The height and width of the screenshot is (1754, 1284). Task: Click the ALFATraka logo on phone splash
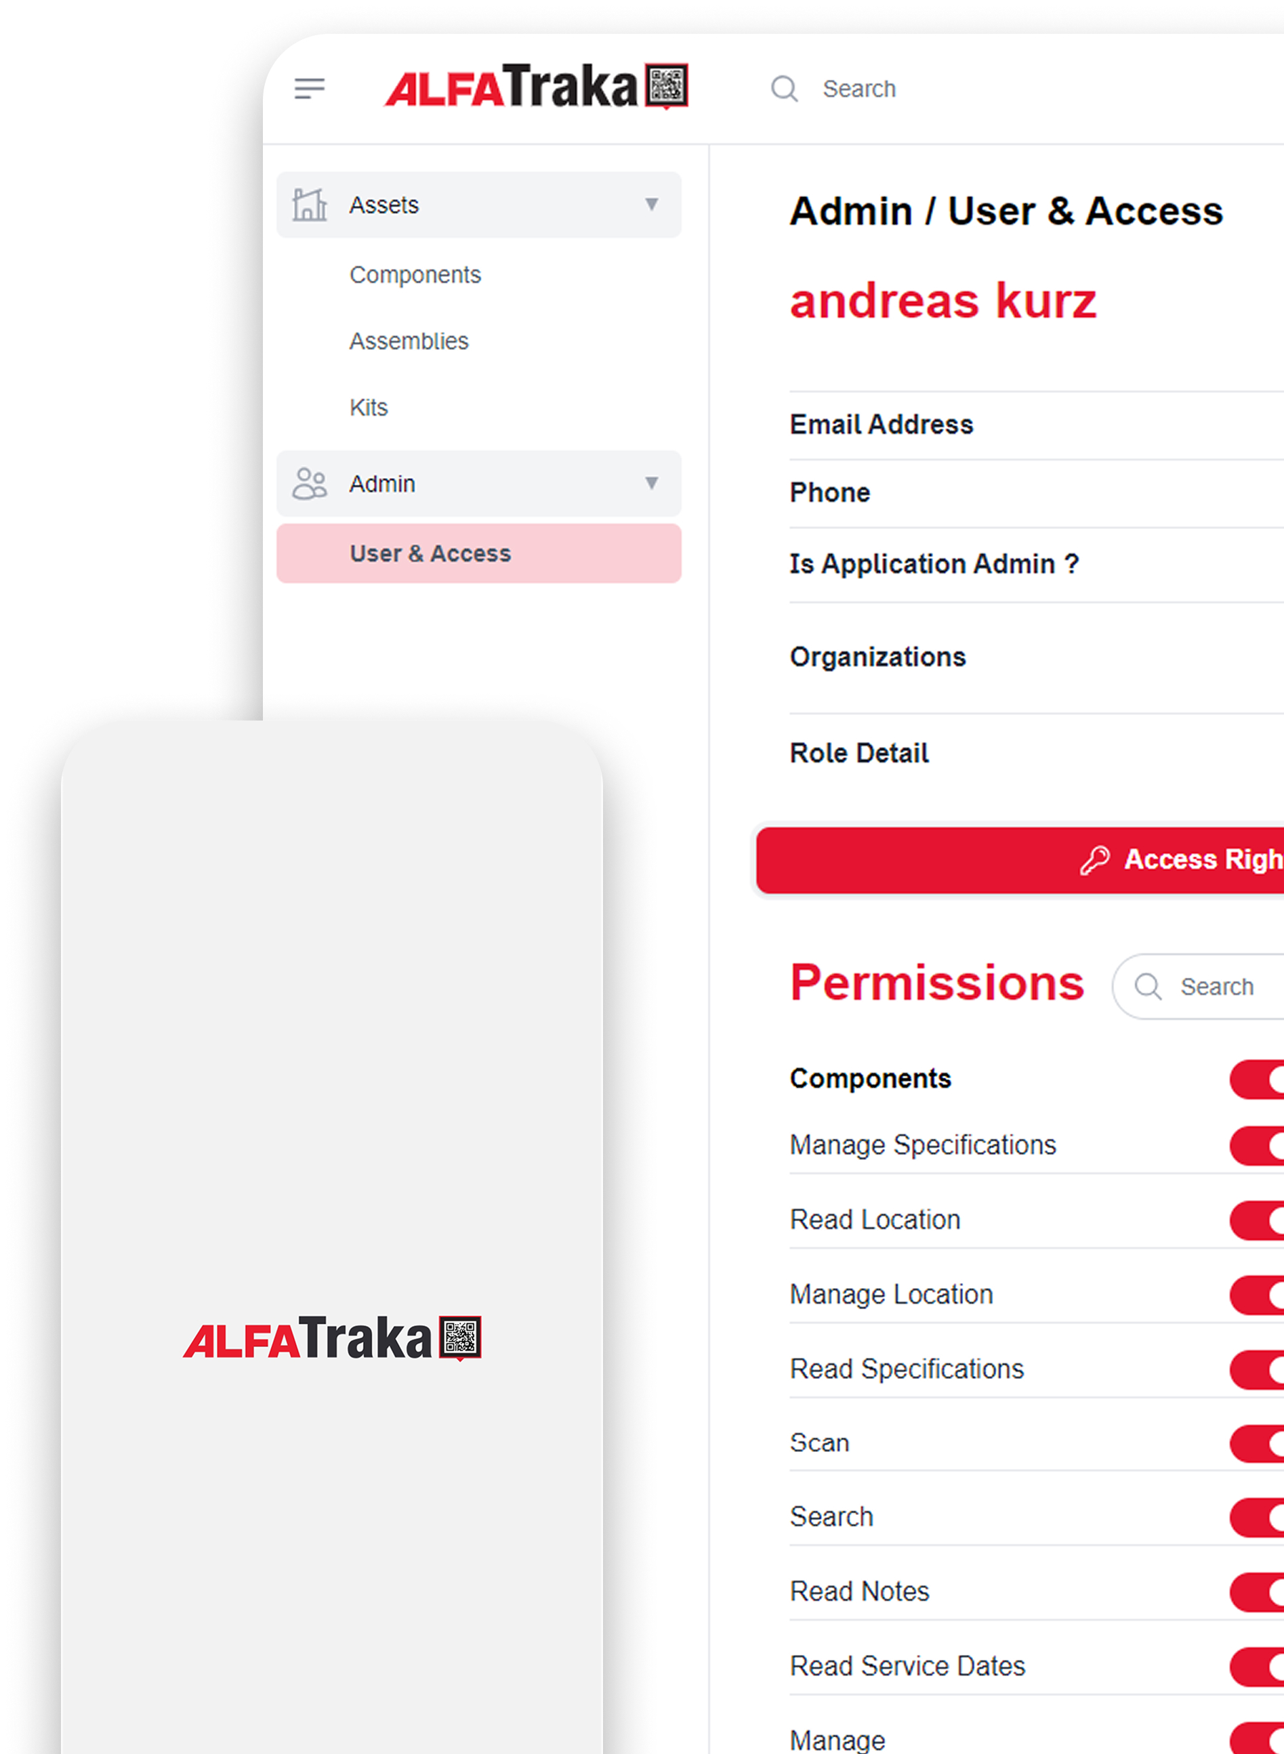pyautogui.click(x=333, y=1338)
